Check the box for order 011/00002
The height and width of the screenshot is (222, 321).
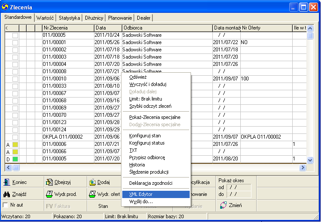click(x=15, y=50)
